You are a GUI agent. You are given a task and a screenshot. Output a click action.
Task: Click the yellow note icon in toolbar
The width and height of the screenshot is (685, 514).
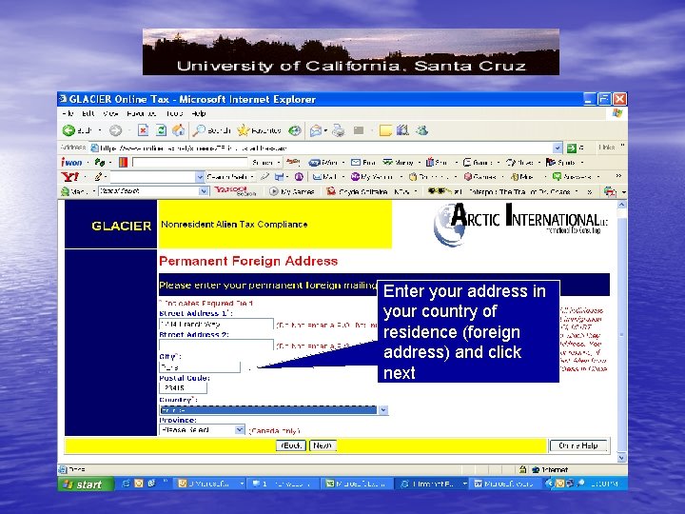click(385, 130)
